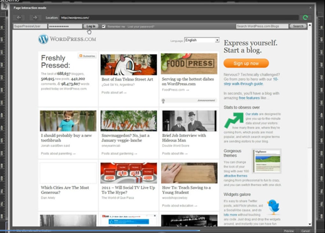Click the Social TV red thumbnail
Image resolution: width=325 pixels, height=233 pixels.
[129, 173]
